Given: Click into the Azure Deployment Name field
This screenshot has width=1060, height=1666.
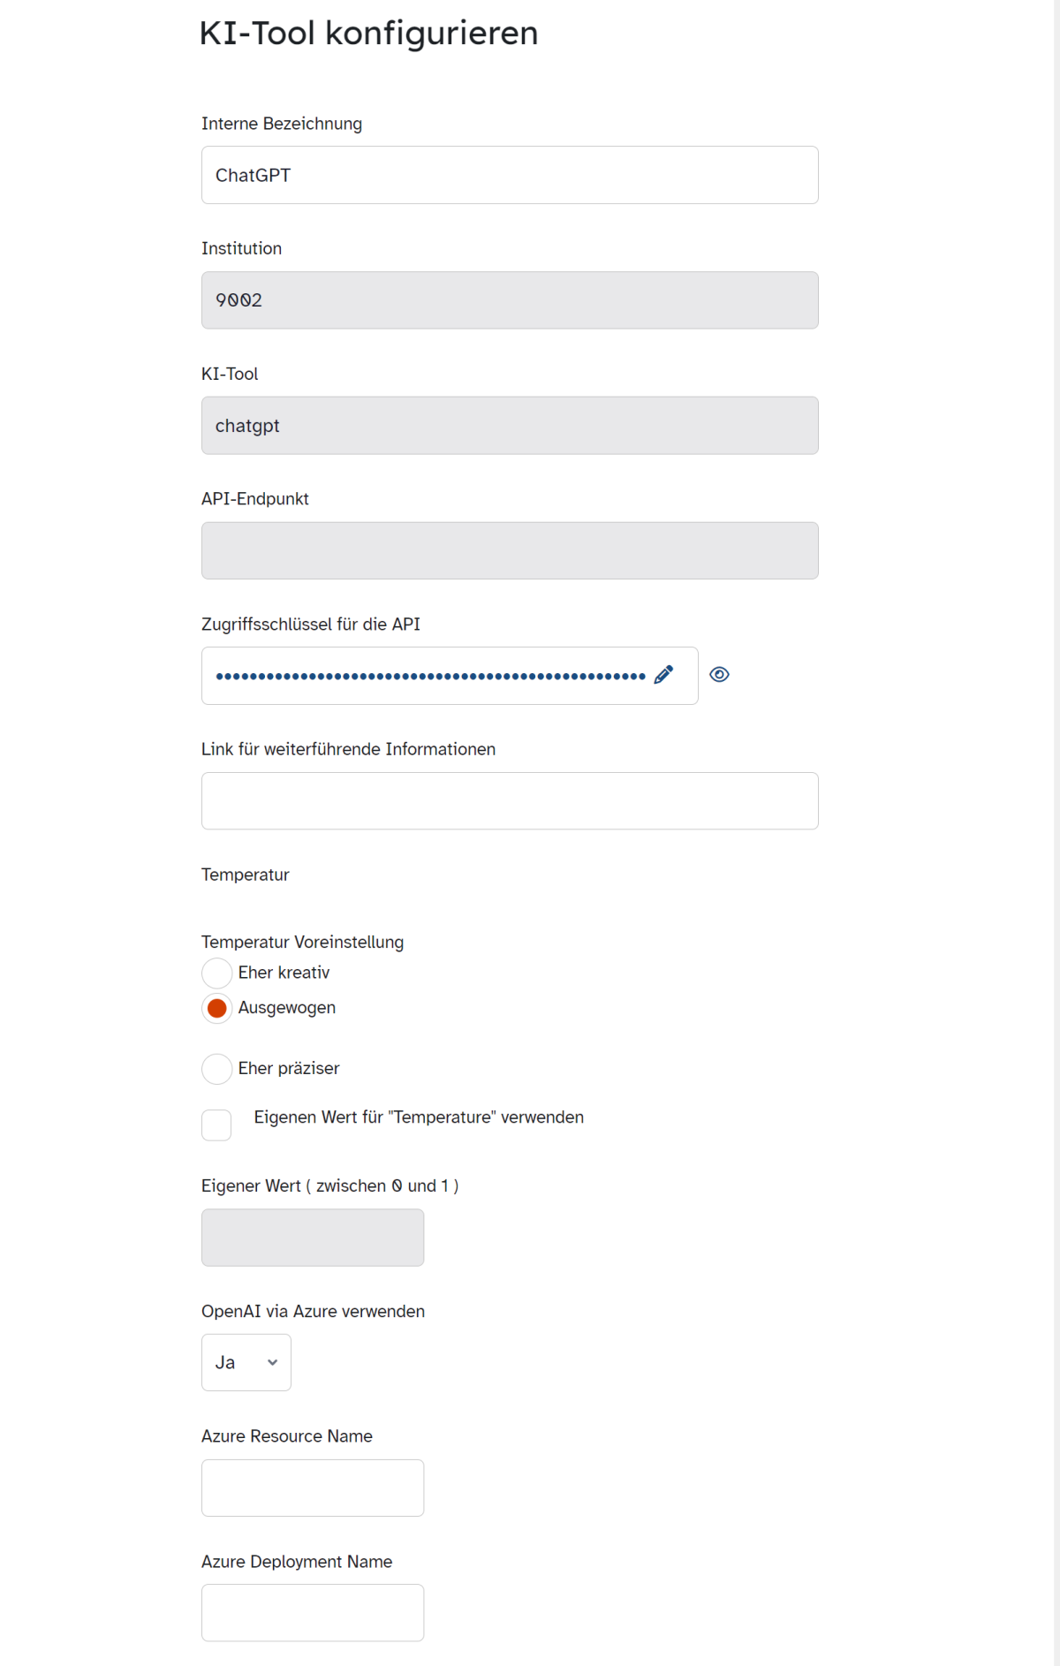Looking at the screenshot, I should tap(313, 1613).
